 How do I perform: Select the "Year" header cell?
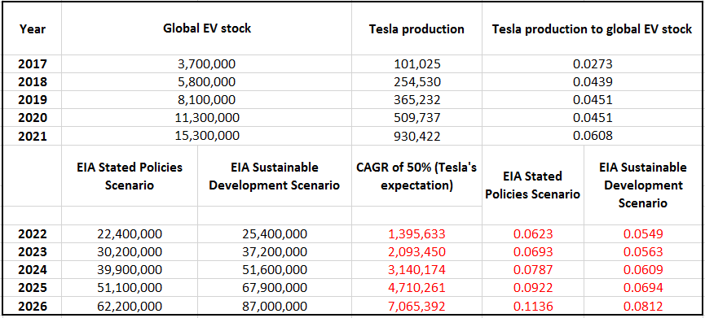tap(32, 29)
